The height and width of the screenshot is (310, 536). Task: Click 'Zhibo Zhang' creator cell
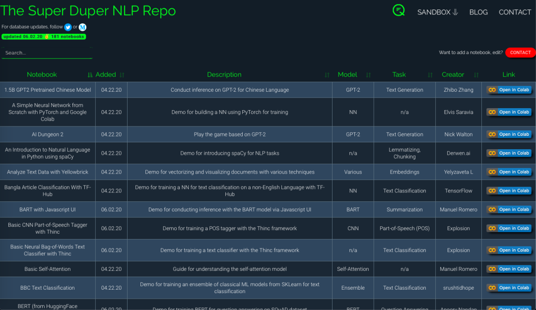pos(459,90)
